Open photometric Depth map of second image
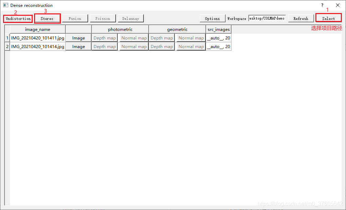The height and width of the screenshot is (210, 346). click(104, 46)
